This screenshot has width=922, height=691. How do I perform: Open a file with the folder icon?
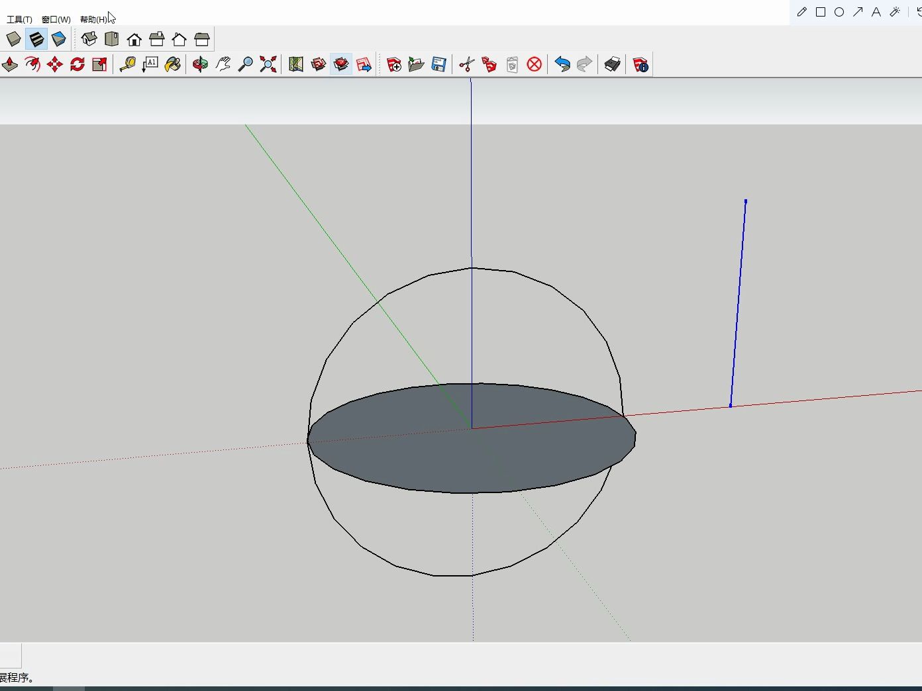click(417, 64)
